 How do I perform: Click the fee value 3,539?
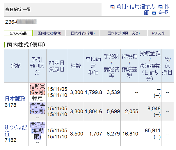click(x=113, y=92)
